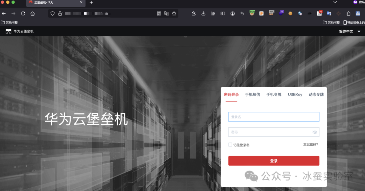Translate this page from address bar
Viewport: 365px width, 191px height.
coord(166,13)
